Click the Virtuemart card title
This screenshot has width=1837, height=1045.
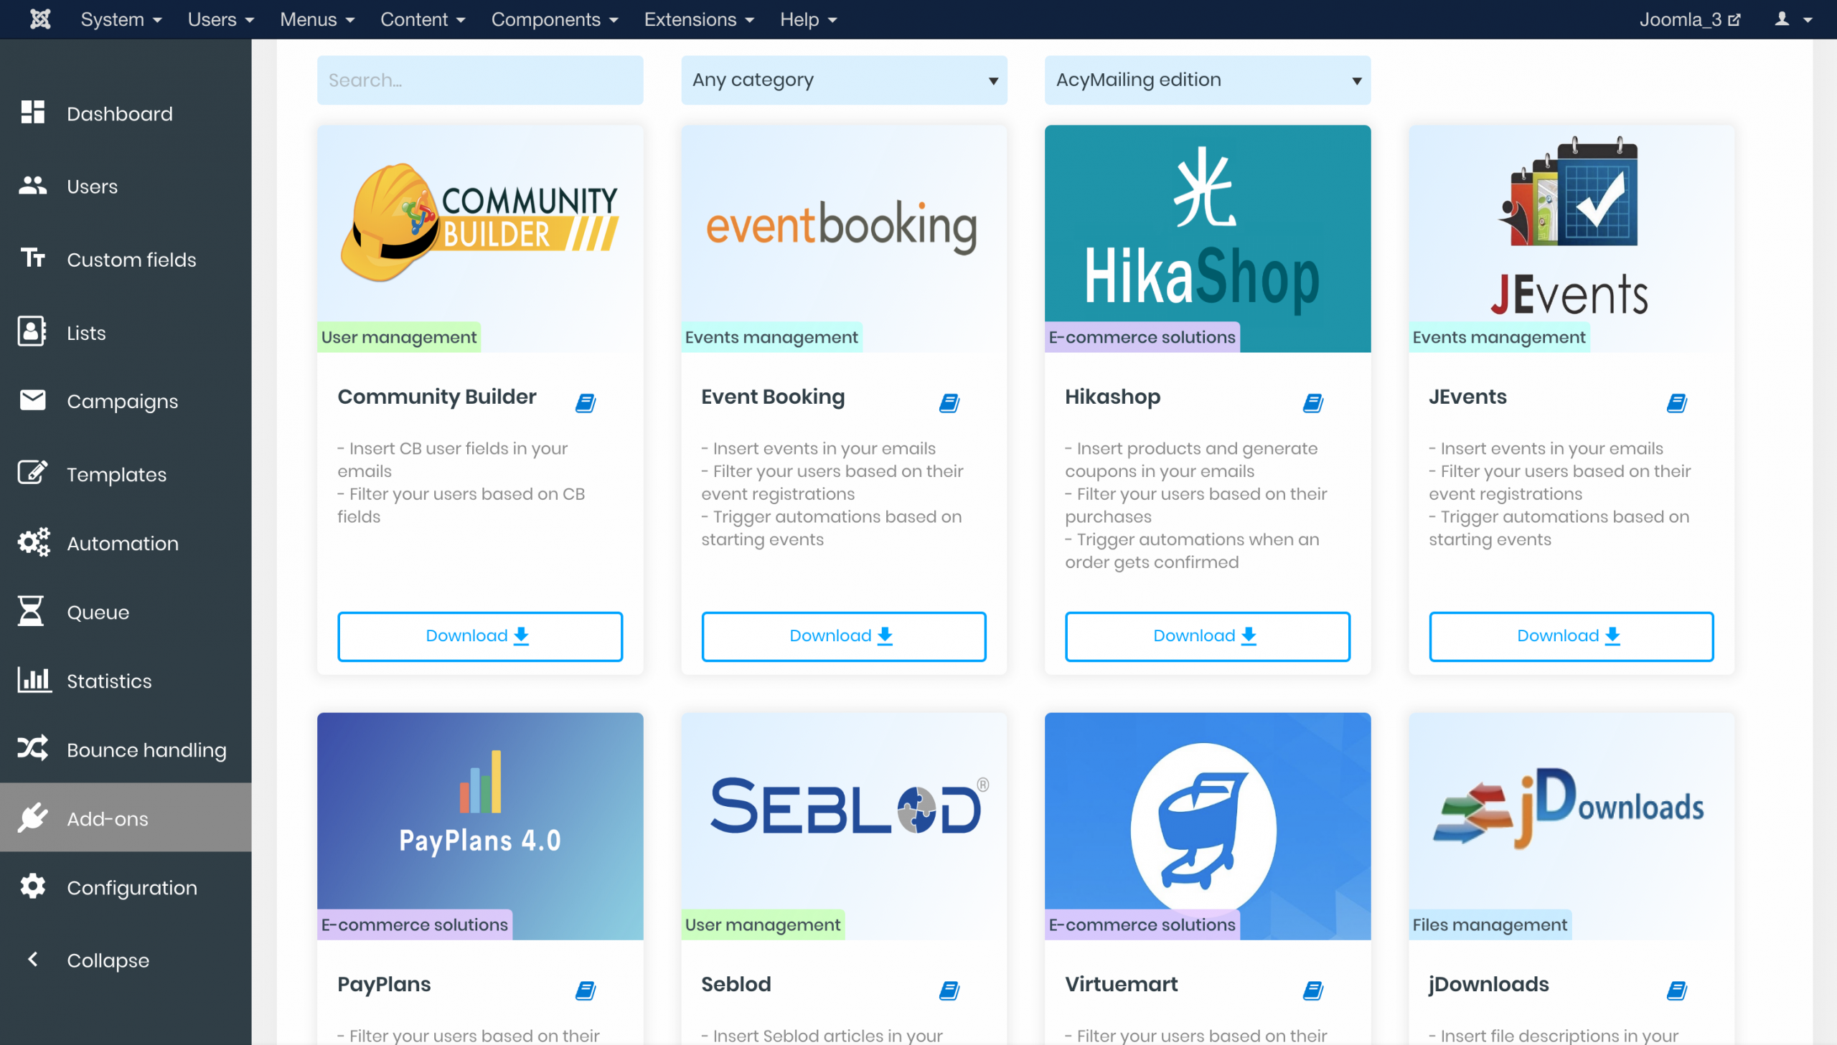point(1122,984)
